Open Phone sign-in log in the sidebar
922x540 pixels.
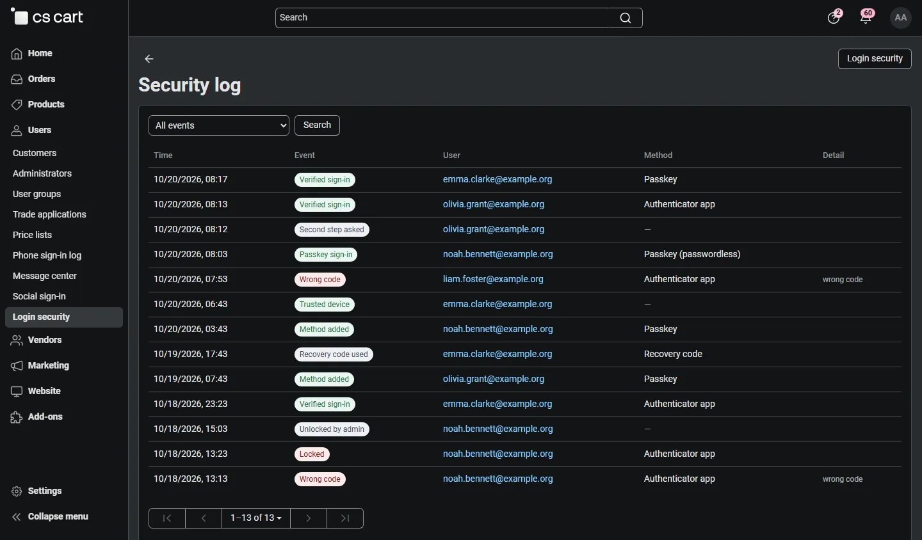(47, 255)
